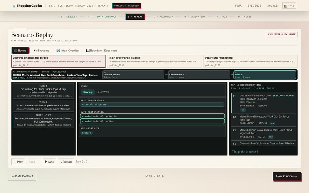
Task: Click the Offline · Verified badge
Action: coord(127,5)
